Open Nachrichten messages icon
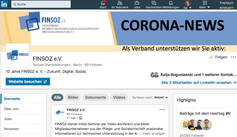This screenshot has width=237, height=137. point(154,3)
